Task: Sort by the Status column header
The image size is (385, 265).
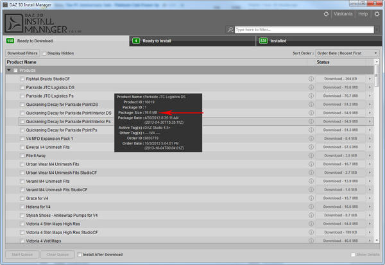Action: [x=323, y=62]
